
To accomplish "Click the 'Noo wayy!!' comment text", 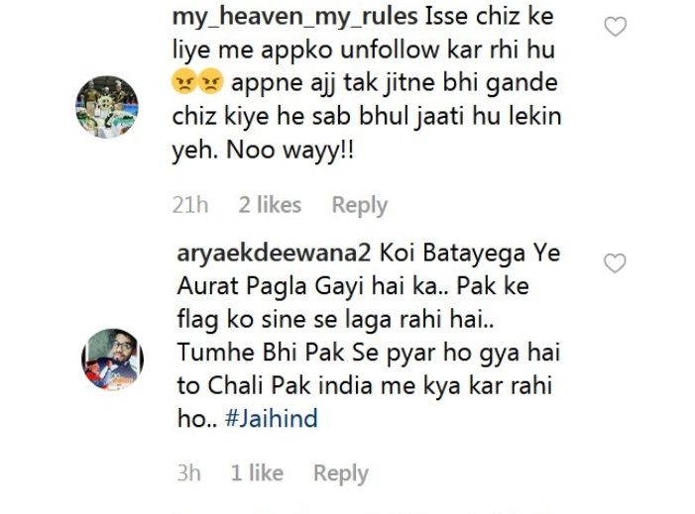I will [x=290, y=151].
